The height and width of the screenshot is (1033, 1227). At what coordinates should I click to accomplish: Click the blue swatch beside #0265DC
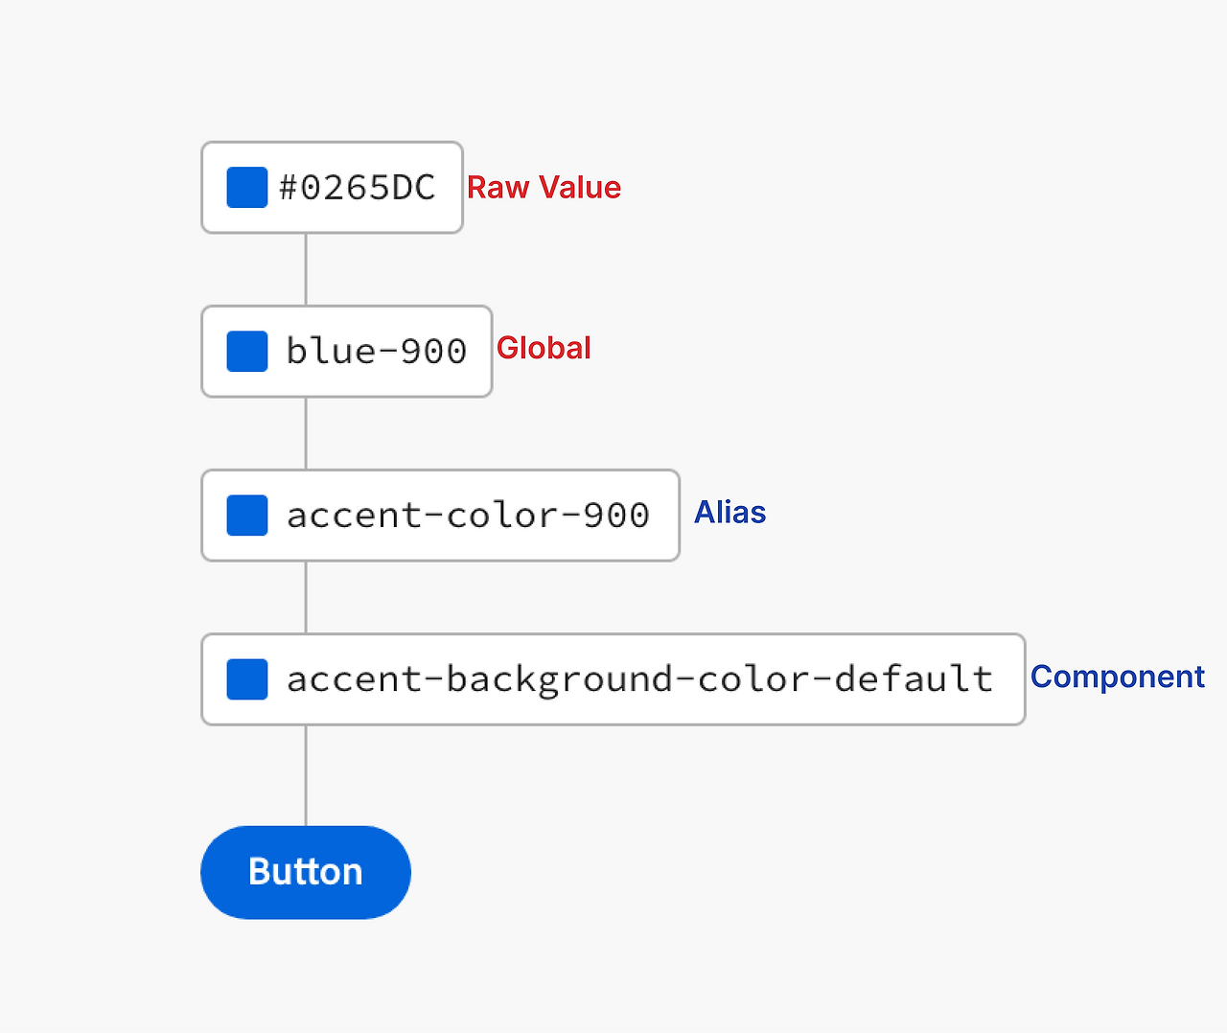click(x=246, y=187)
